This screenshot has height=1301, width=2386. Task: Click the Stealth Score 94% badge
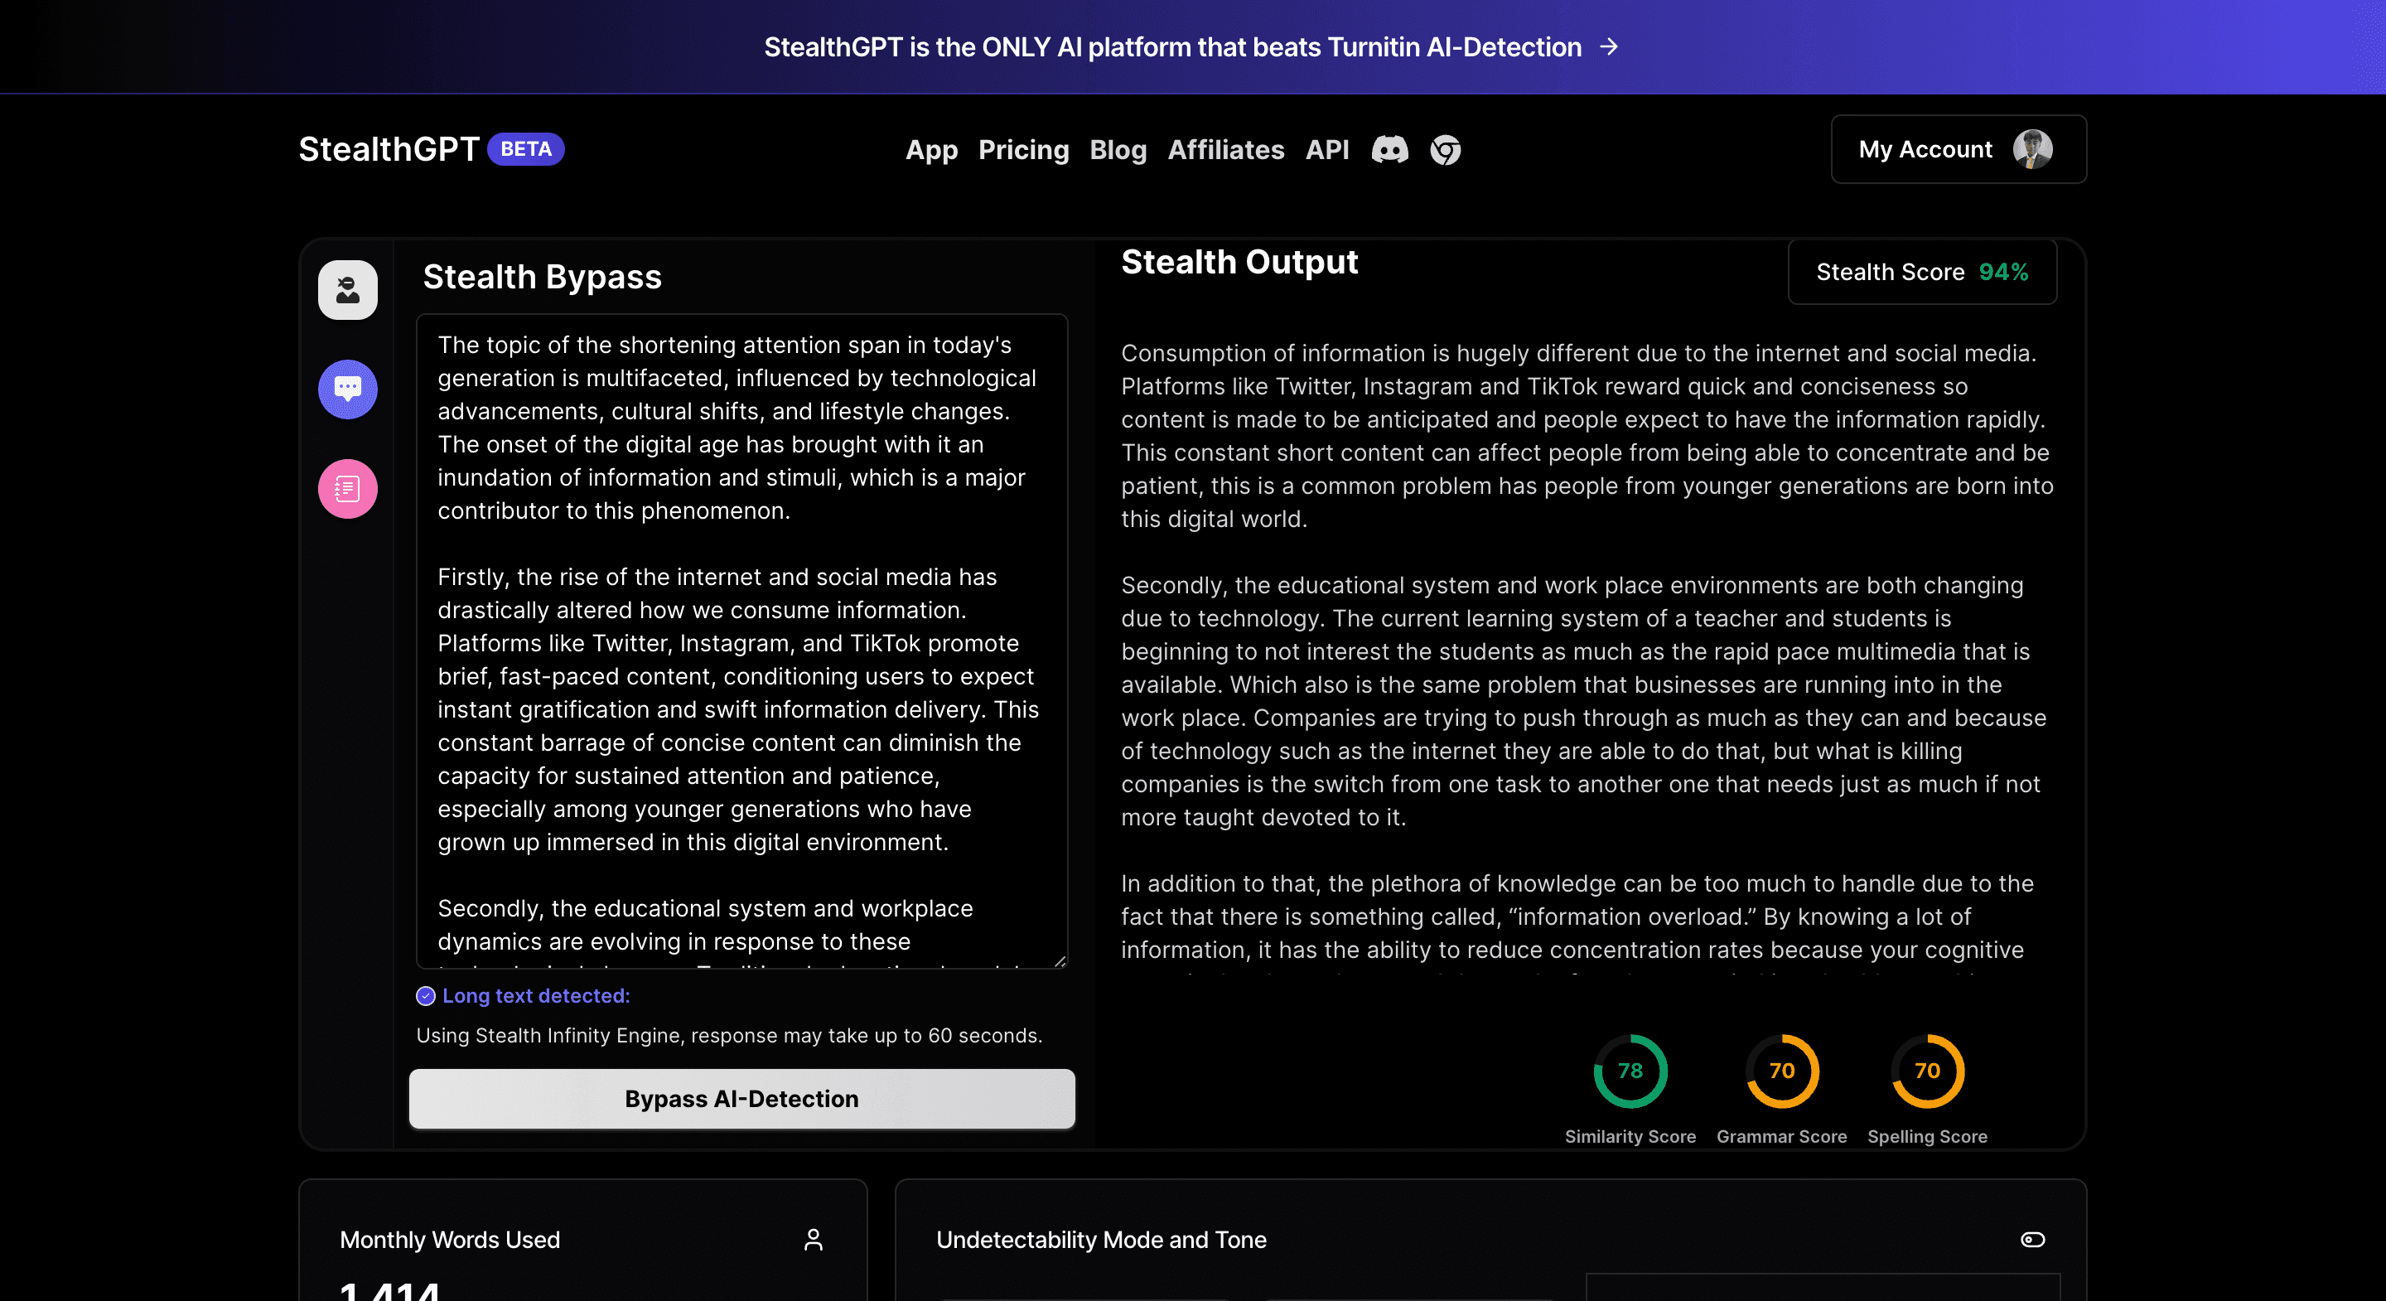click(x=1922, y=272)
